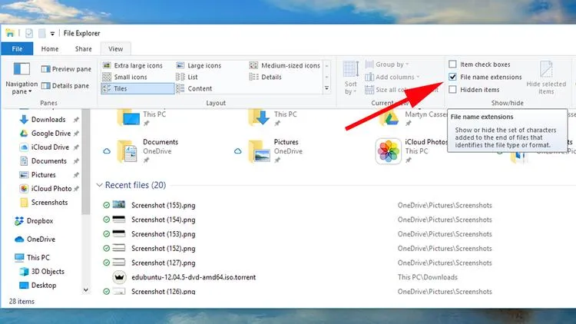
Task: Select the View ribbon tab
Action: point(115,49)
